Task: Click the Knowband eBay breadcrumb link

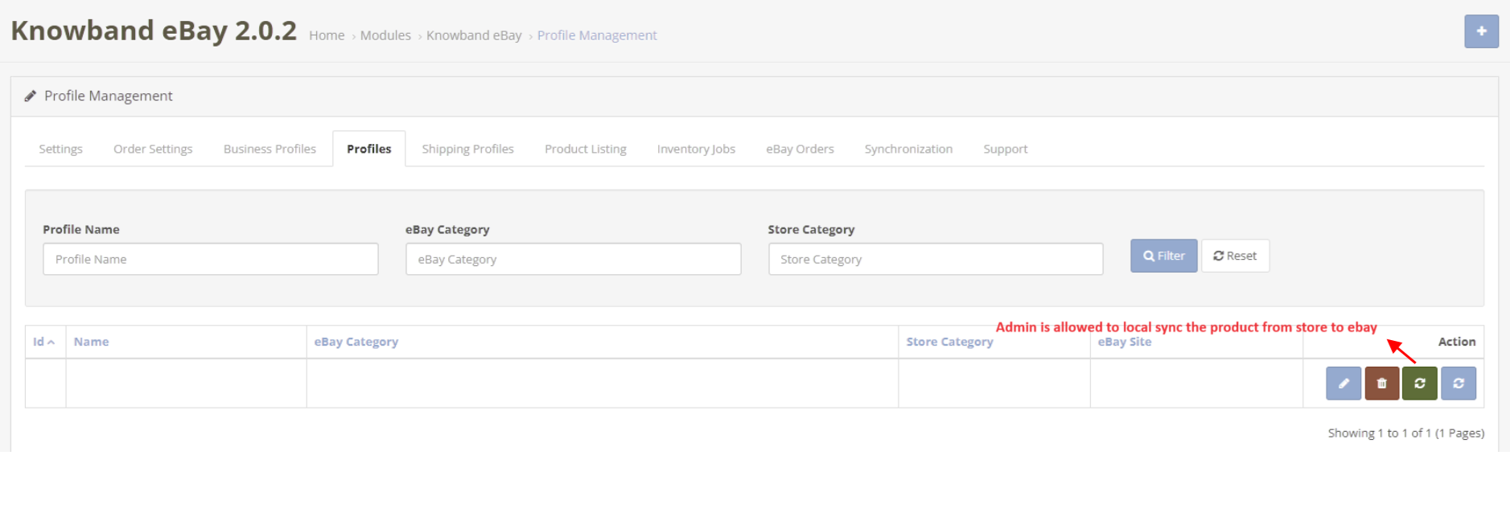Action: pyautogui.click(x=474, y=35)
